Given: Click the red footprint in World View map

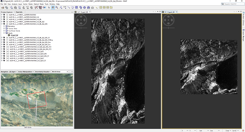Looking at the screenshot, I should coord(37,100).
